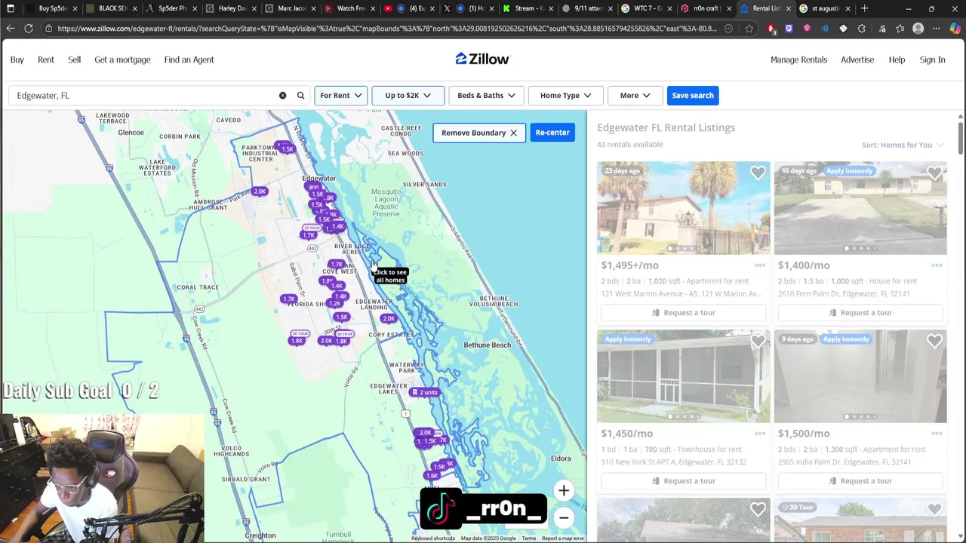The height and width of the screenshot is (543, 966).
Task: Zoom out on the map
Action: point(564,518)
